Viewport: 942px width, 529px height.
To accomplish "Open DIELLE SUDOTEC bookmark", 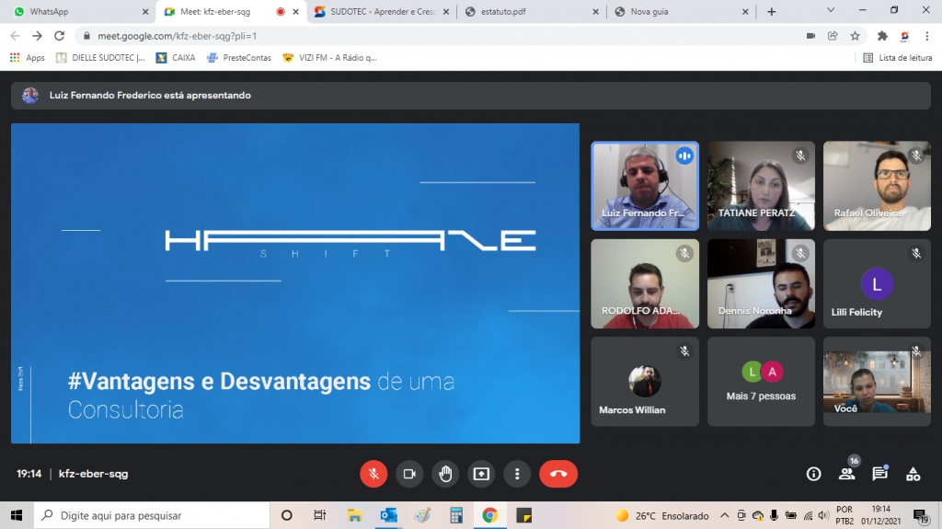I will [x=100, y=58].
